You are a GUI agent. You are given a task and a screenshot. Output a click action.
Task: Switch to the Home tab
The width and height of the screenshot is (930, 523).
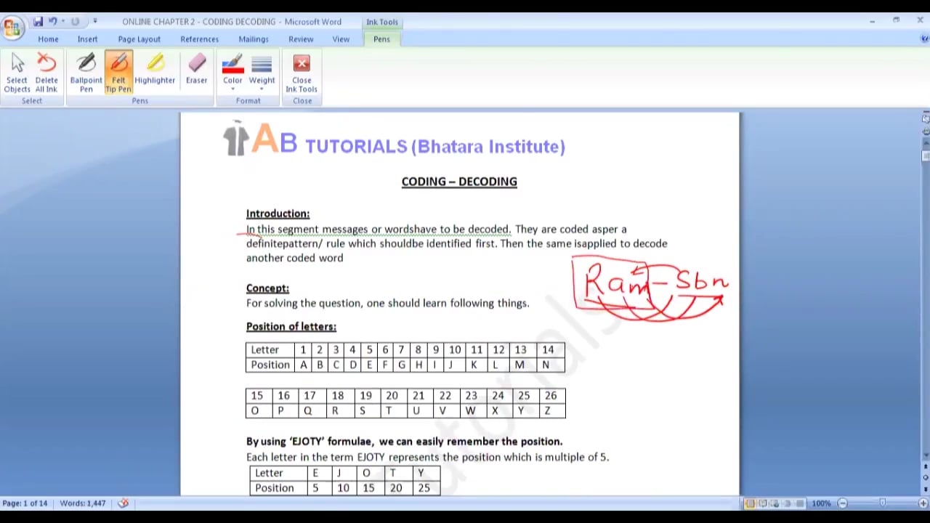point(48,39)
